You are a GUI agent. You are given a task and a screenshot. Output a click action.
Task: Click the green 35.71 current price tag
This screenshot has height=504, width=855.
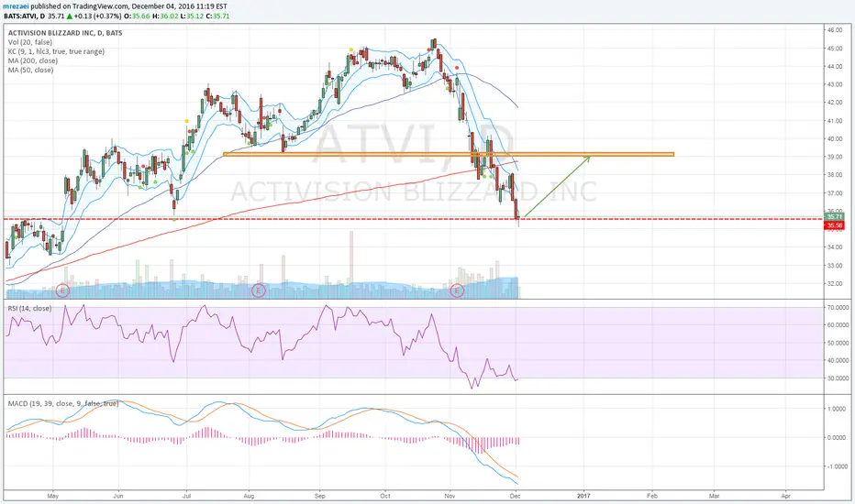pyautogui.click(x=834, y=217)
